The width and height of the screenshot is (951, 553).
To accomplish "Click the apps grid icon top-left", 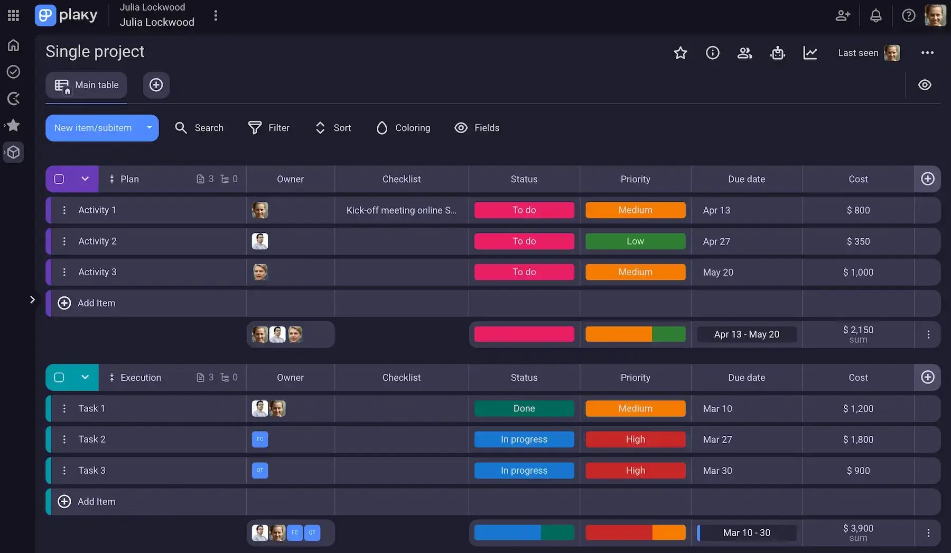I will (x=13, y=15).
